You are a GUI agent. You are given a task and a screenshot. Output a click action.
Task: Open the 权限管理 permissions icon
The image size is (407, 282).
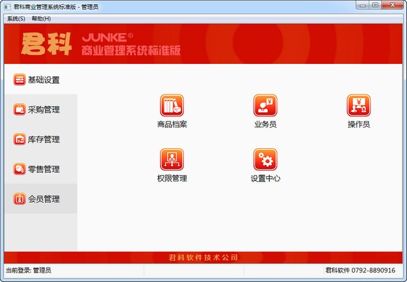(x=172, y=159)
